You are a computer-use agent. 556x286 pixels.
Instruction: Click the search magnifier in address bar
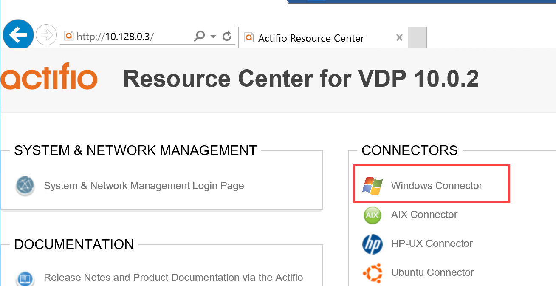point(199,36)
